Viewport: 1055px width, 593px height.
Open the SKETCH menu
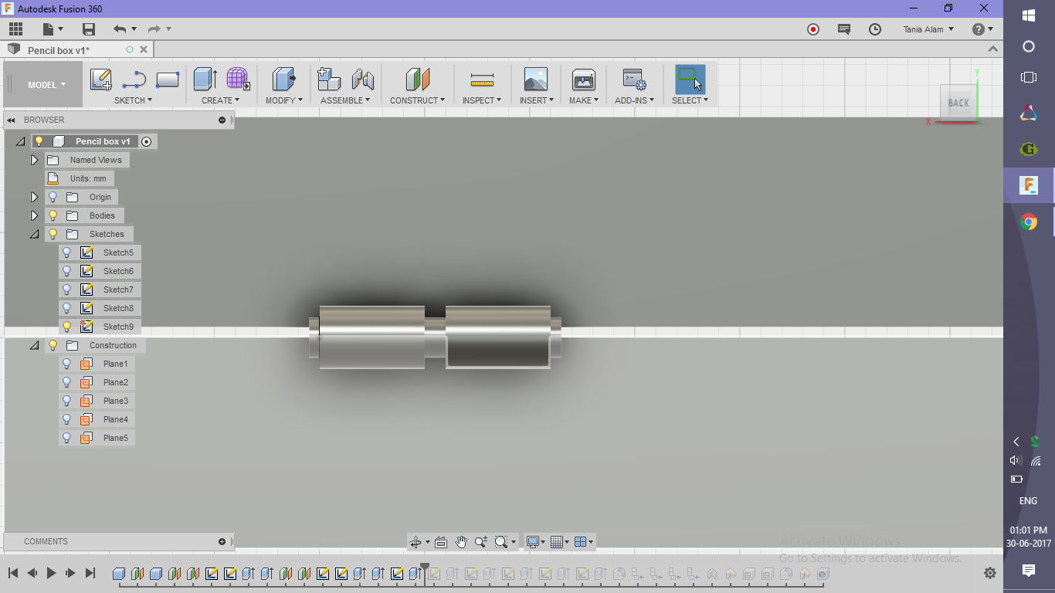point(133,100)
